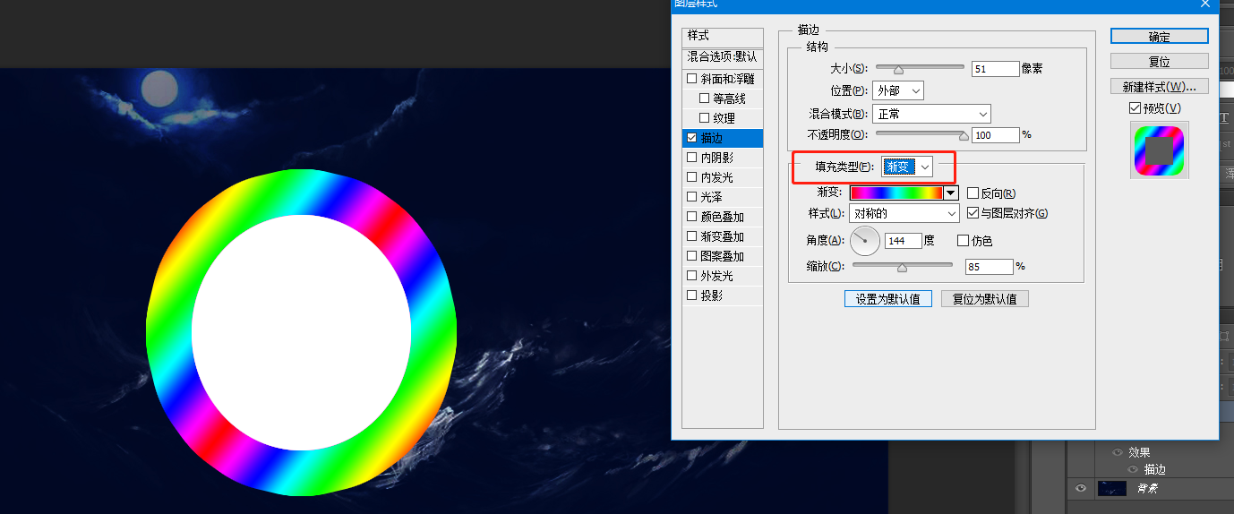Click the white circle on canvas

[x=301, y=332]
